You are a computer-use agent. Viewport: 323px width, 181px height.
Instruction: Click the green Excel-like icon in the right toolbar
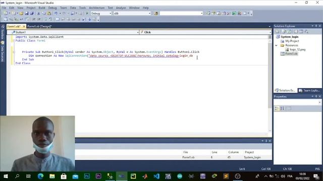(234, 14)
